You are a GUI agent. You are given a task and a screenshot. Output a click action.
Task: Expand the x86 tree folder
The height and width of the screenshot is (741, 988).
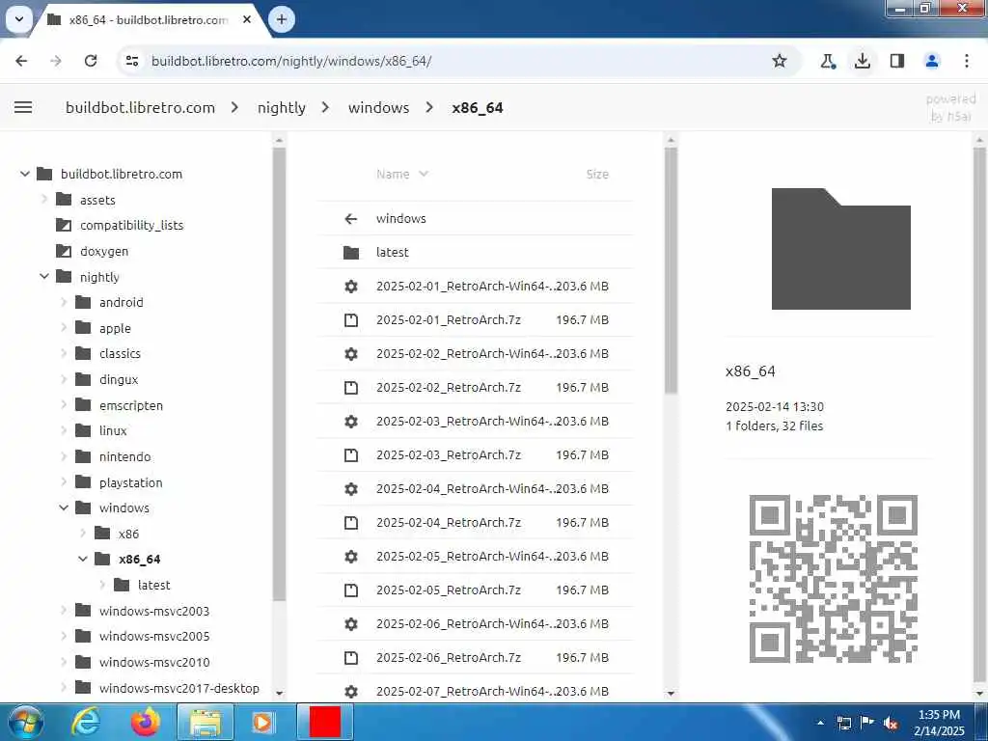click(83, 534)
